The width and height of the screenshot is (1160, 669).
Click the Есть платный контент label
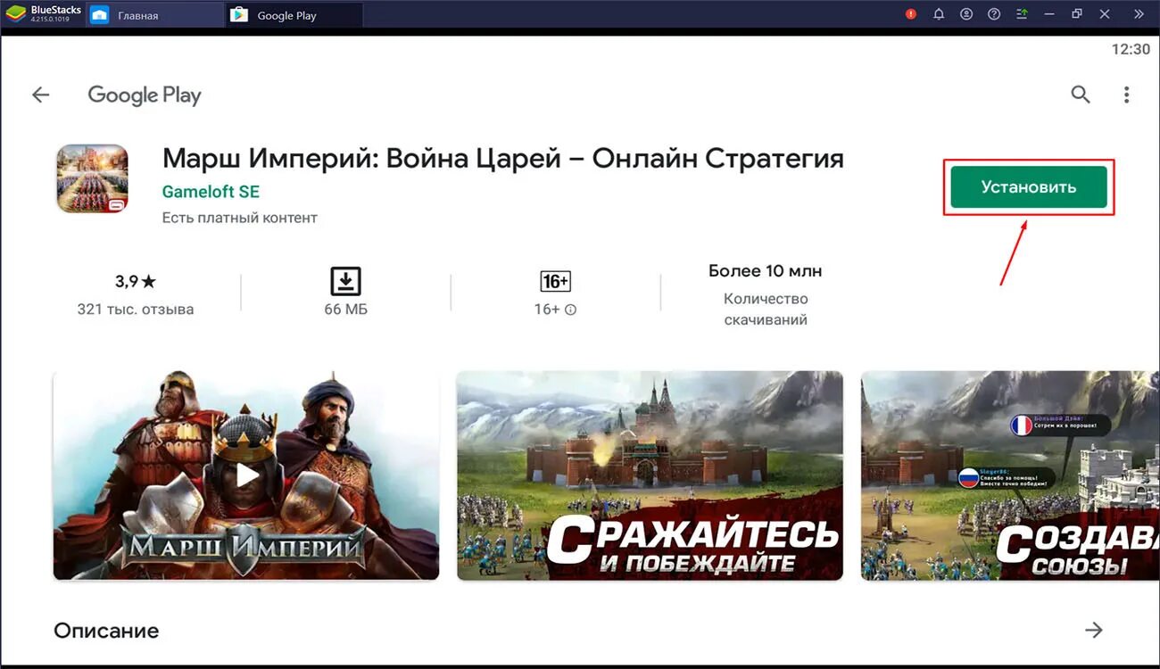coord(239,218)
